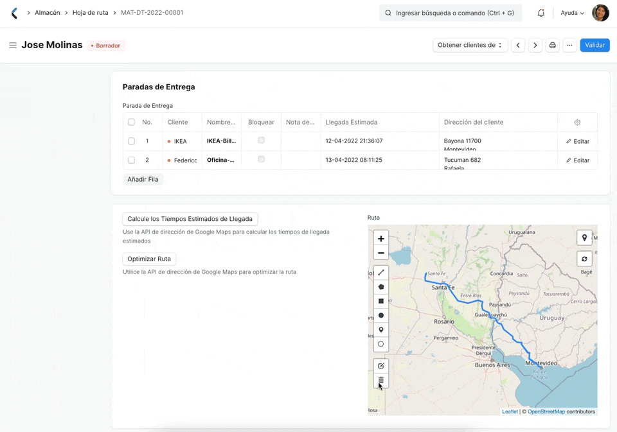Focus the search or command input
617x432 pixels.
tap(451, 13)
